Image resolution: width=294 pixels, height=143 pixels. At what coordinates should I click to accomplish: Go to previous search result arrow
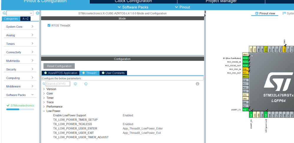[x=75, y=84]
